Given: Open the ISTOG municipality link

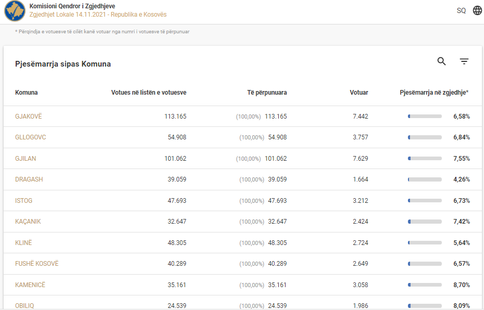Looking at the screenshot, I should (24, 201).
